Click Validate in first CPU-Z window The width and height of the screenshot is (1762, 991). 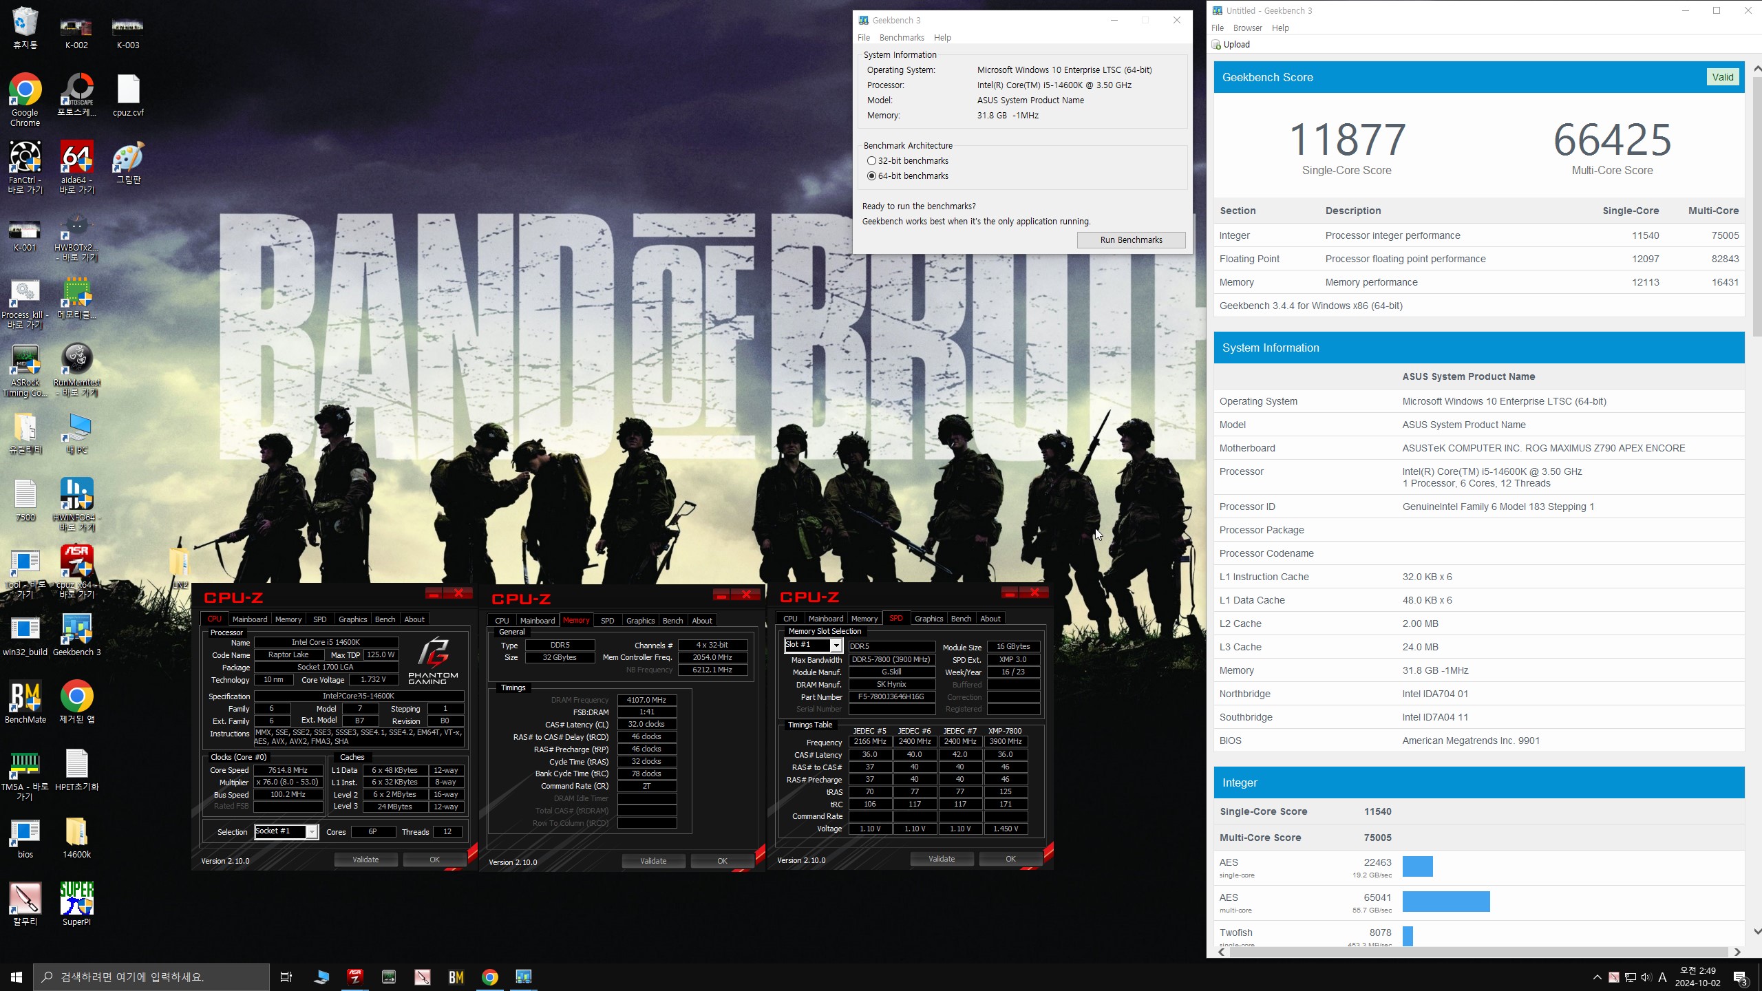[365, 860]
